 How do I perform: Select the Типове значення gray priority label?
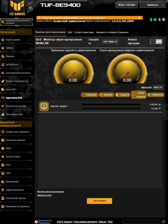(x=139, y=95)
